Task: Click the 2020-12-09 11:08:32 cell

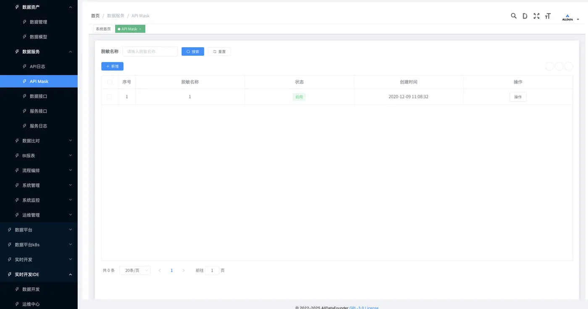Action: [x=408, y=97]
